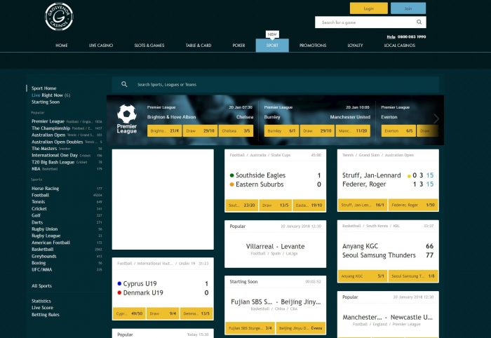Click the Join button
The image size is (491, 338).
408,8
